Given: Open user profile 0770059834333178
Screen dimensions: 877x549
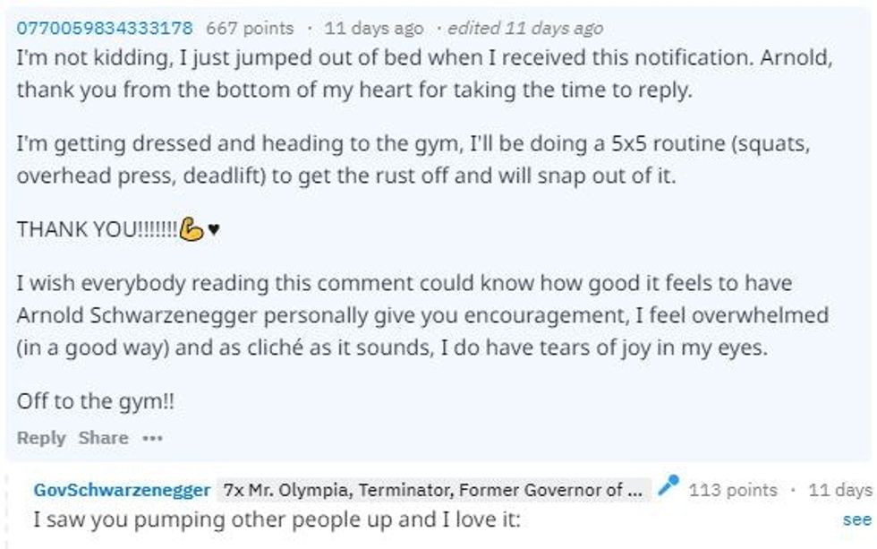Looking at the screenshot, I should click(106, 28).
